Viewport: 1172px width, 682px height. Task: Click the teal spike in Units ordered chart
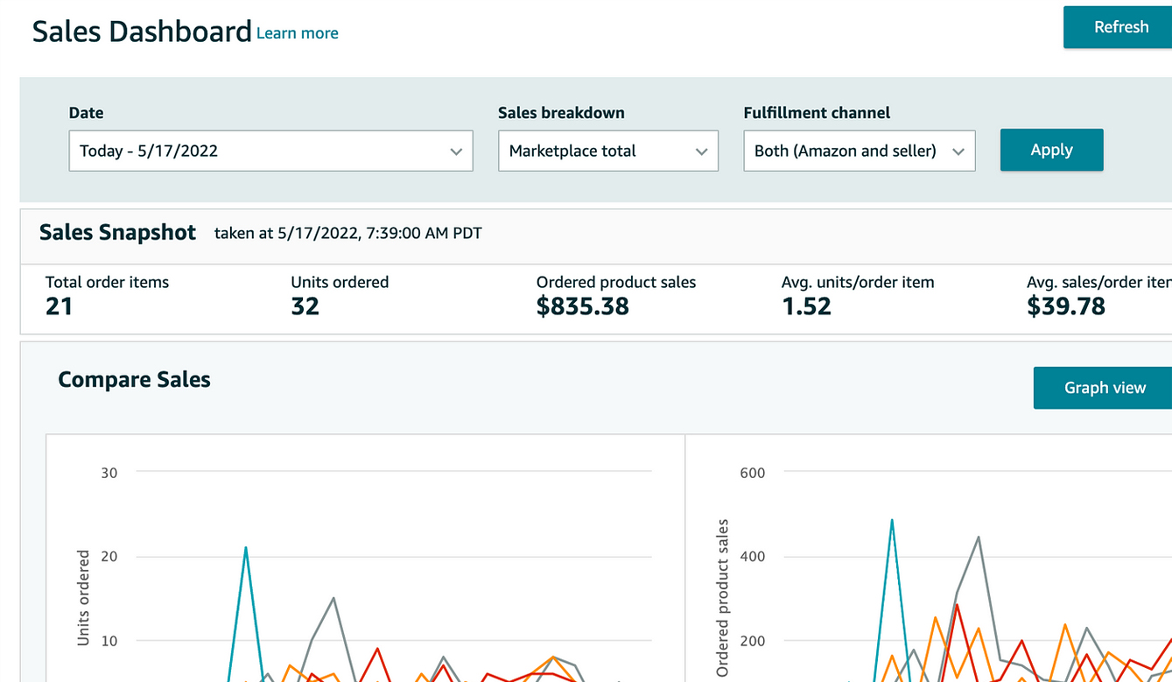pyautogui.click(x=246, y=549)
